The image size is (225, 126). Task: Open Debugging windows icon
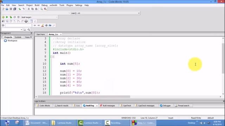31,21
